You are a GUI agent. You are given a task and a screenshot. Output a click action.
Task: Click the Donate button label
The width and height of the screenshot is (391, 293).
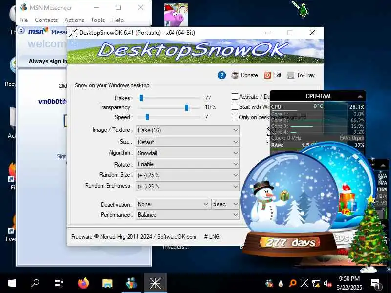tap(249, 75)
